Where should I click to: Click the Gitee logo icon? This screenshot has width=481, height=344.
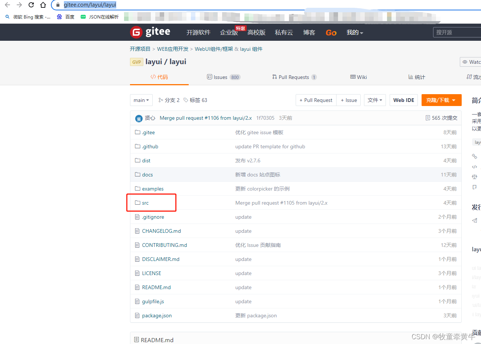pos(136,32)
